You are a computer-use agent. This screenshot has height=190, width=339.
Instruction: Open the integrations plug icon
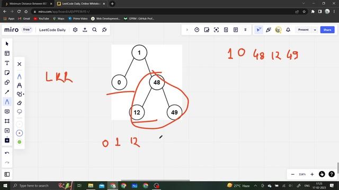point(104,30)
